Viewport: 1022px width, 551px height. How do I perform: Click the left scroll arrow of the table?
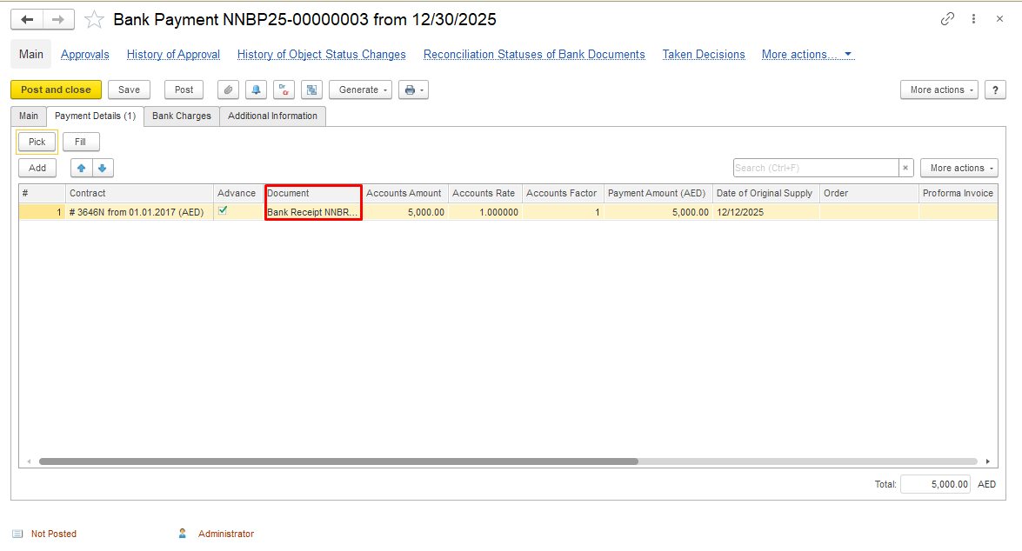click(x=29, y=461)
